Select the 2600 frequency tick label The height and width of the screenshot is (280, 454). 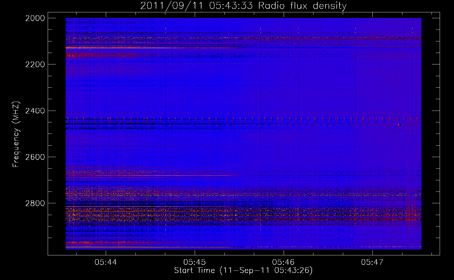pos(35,157)
